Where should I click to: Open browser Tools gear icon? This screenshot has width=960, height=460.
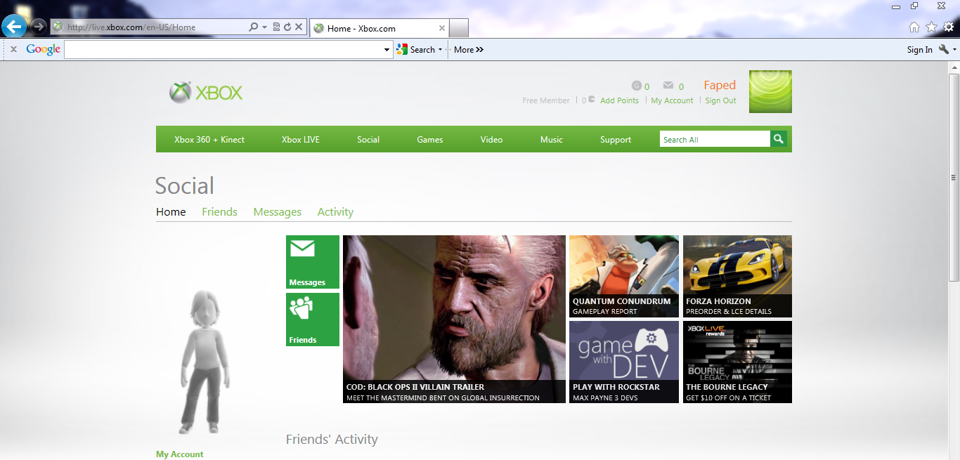tap(949, 27)
